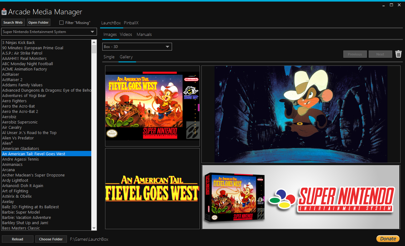Select the 3D box Super Nintendo banner thumbnail
405x246 pixels.
(301, 197)
